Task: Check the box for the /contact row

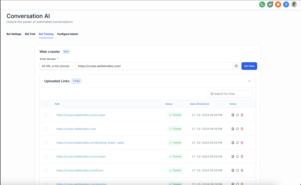Action: (46, 156)
